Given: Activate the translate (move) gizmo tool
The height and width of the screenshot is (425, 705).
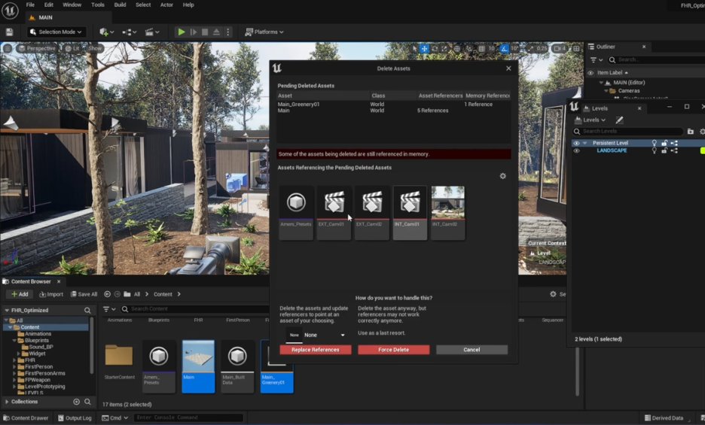Looking at the screenshot, I should coord(425,49).
